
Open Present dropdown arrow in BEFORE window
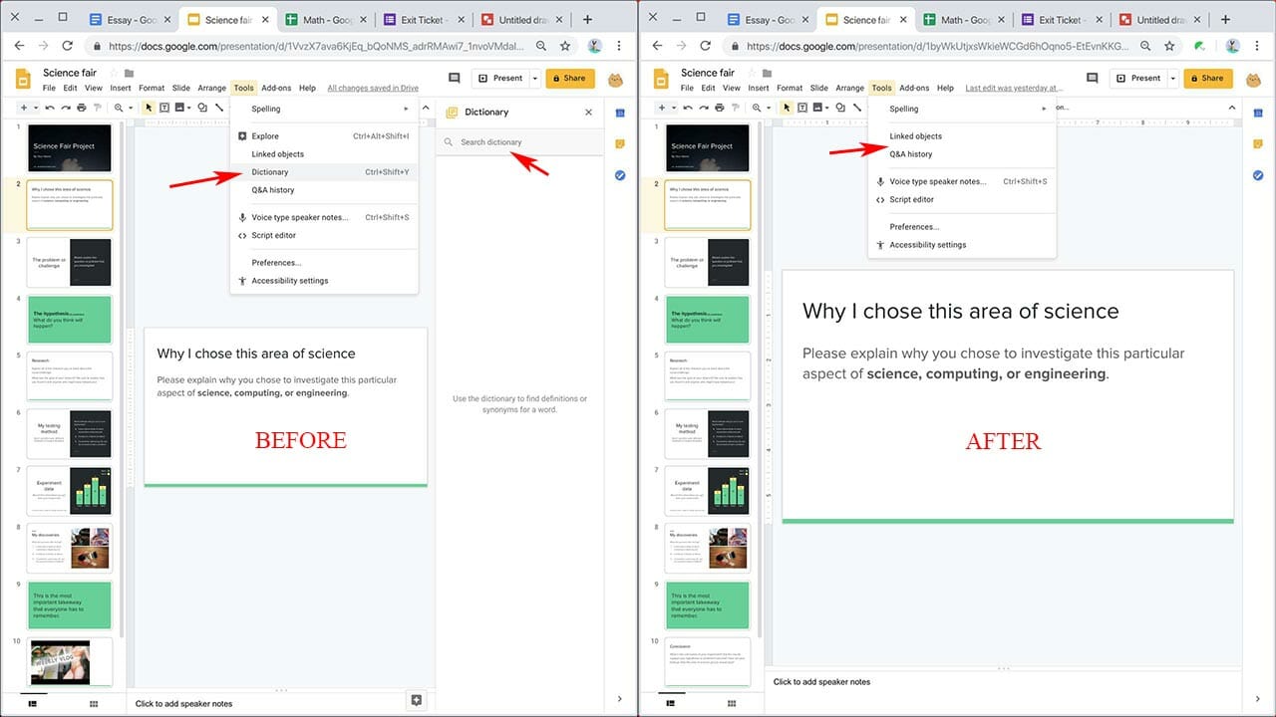coord(534,79)
